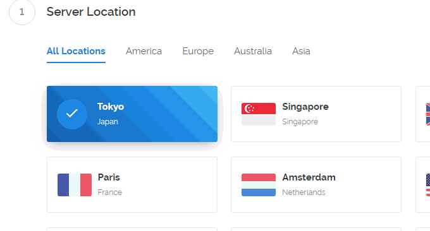
Task: Click the 'Japan' country label
Action: (107, 122)
